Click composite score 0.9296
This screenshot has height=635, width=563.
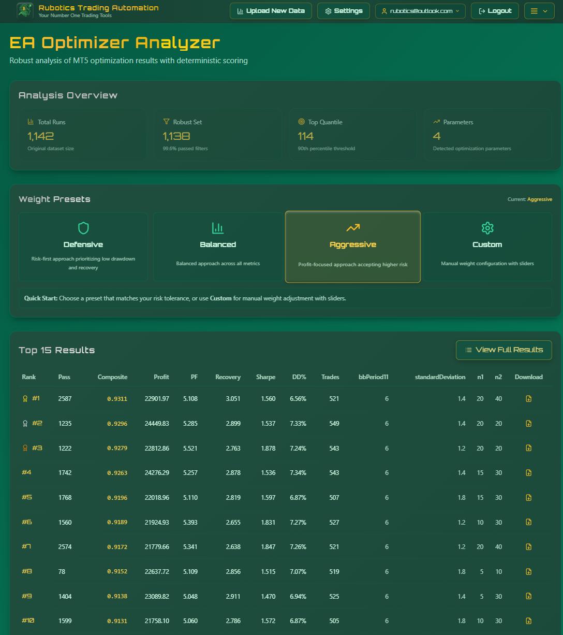[x=117, y=424]
